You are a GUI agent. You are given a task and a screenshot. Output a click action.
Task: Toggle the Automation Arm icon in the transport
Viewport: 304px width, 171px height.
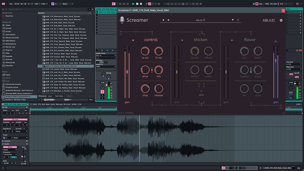point(150,4)
